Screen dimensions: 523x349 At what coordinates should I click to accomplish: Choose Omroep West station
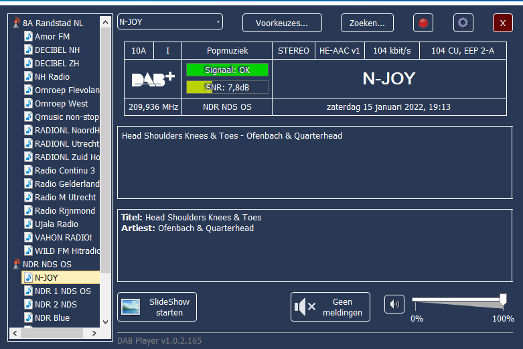pos(61,103)
